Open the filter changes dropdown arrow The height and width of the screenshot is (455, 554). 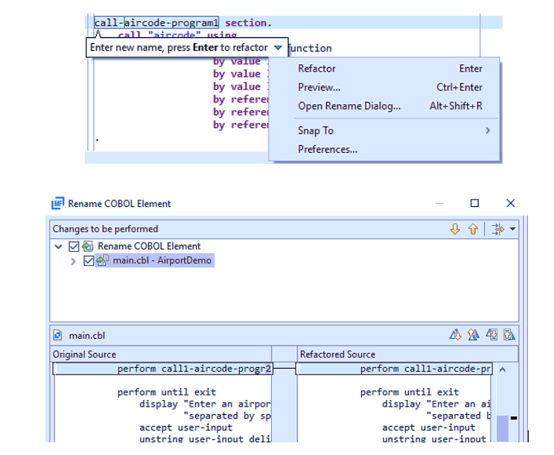click(512, 229)
